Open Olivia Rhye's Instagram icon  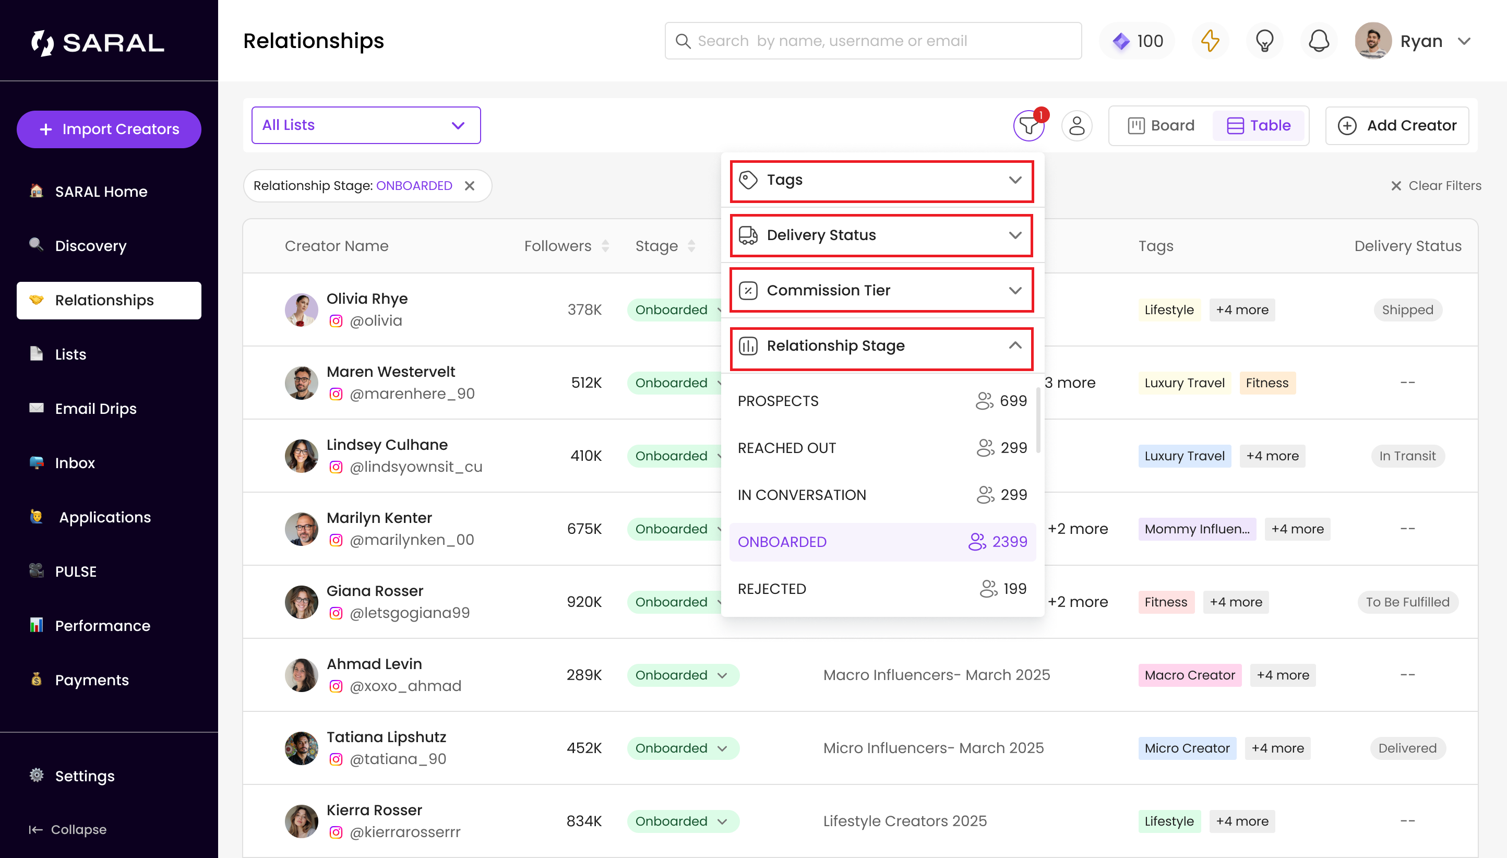(x=336, y=321)
